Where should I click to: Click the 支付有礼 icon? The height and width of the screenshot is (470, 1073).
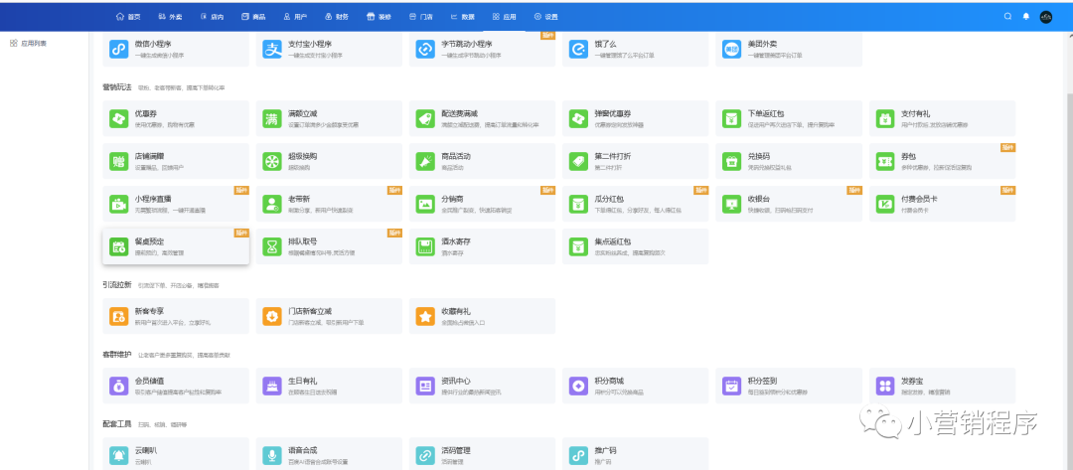coord(885,118)
